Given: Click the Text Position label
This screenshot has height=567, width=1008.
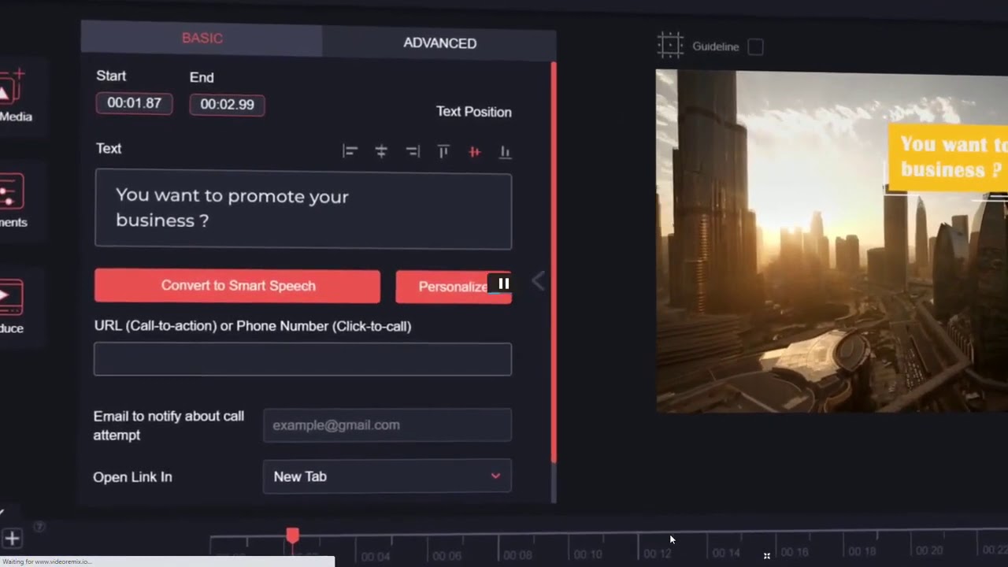Looking at the screenshot, I should tap(474, 112).
